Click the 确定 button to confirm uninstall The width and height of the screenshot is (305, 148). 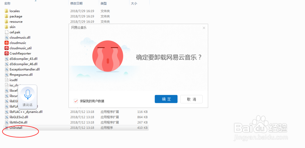[x=166, y=99]
